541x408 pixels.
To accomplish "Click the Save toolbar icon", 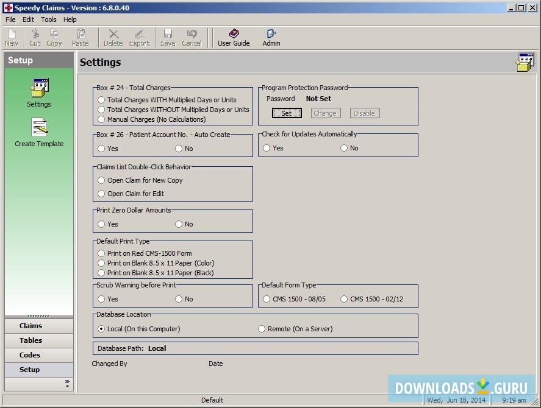I will 168,37.
